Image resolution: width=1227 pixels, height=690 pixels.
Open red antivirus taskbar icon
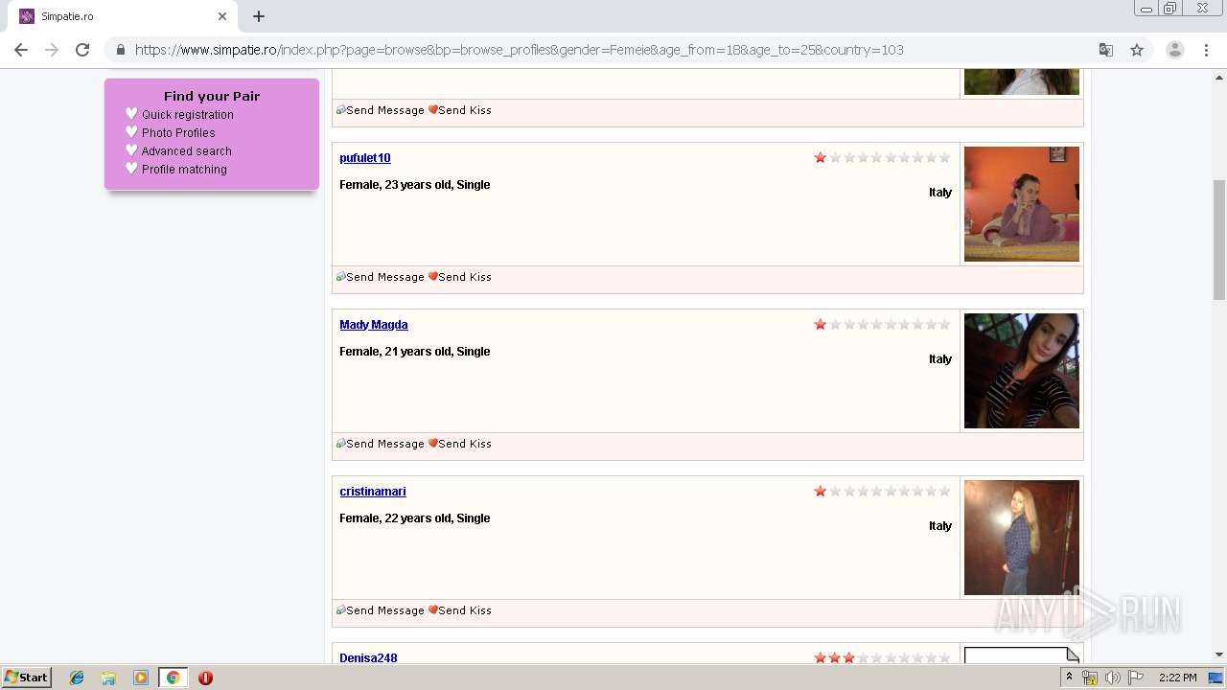click(205, 678)
